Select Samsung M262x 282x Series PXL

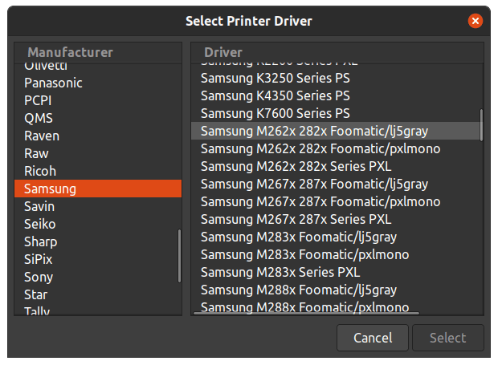[337, 167]
